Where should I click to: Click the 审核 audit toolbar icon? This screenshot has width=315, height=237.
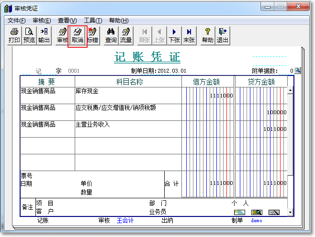[62, 36]
